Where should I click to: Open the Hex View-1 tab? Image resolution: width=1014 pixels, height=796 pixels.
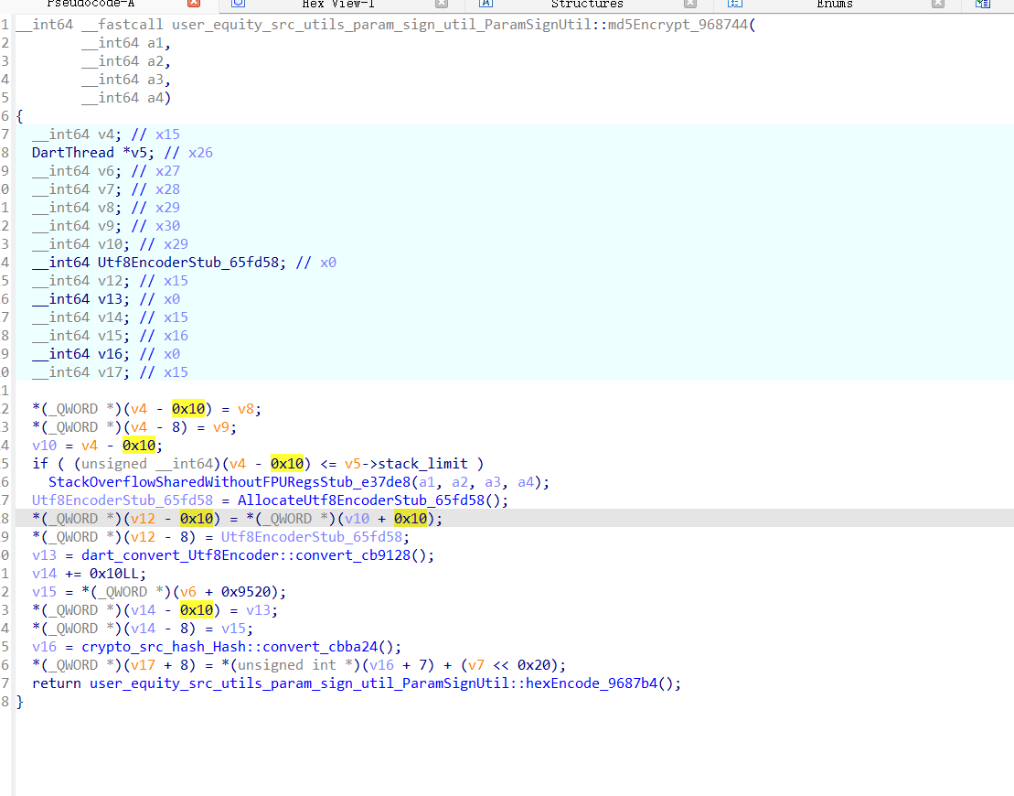(x=337, y=5)
